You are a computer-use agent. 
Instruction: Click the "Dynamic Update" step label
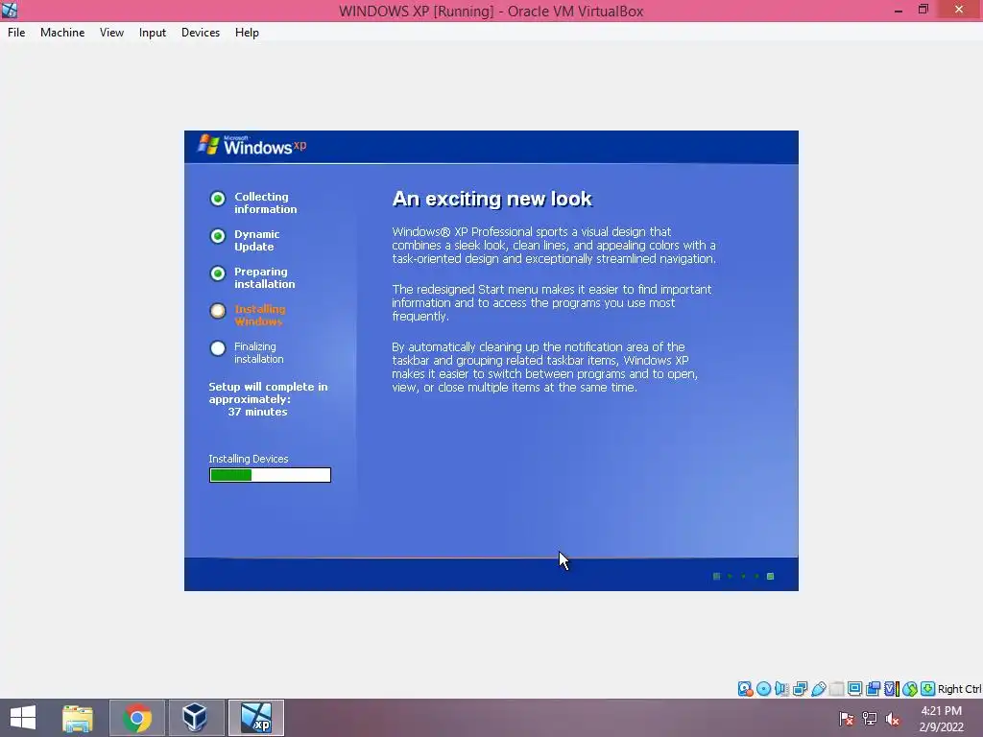257,240
